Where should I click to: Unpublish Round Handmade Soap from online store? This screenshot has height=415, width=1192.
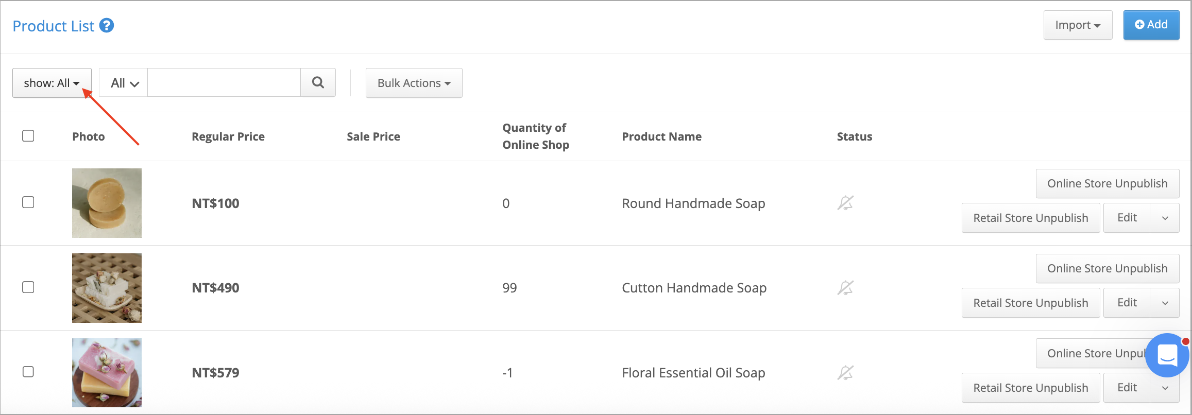pyautogui.click(x=1108, y=183)
